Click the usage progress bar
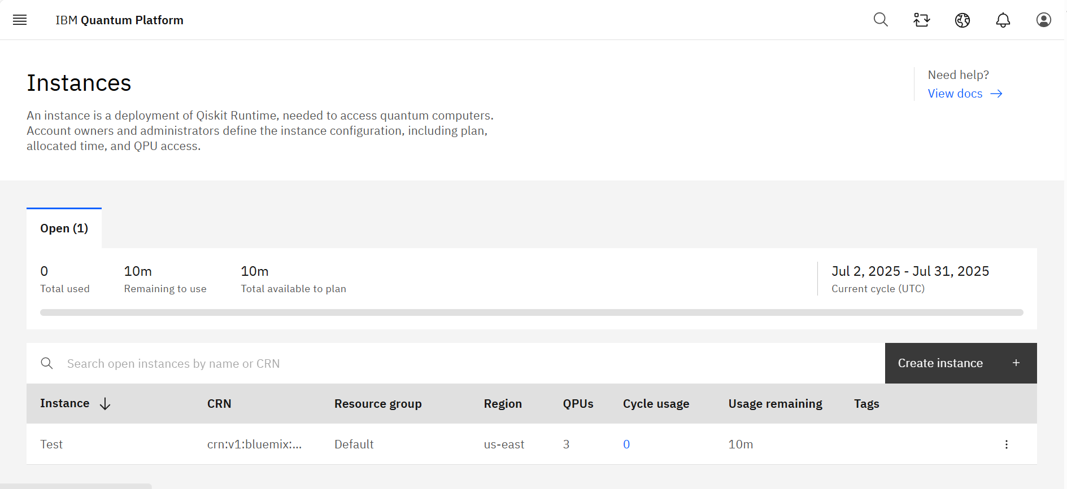This screenshot has height=489, width=1067. (x=531, y=312)
